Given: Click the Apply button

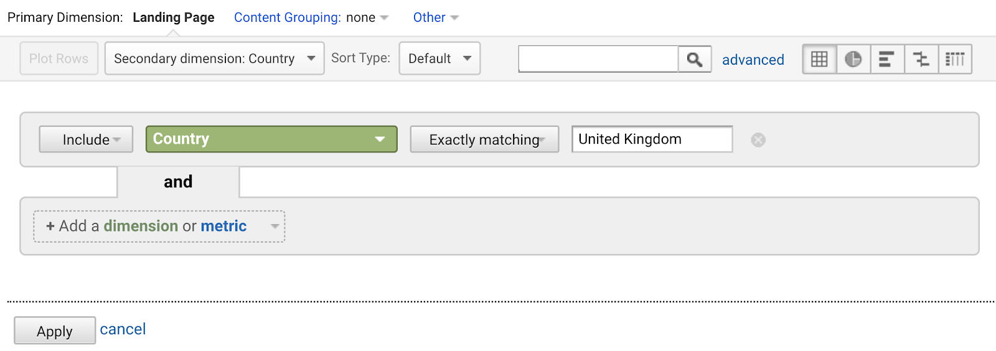Looking at the screenshot, I should coord(55,331).
